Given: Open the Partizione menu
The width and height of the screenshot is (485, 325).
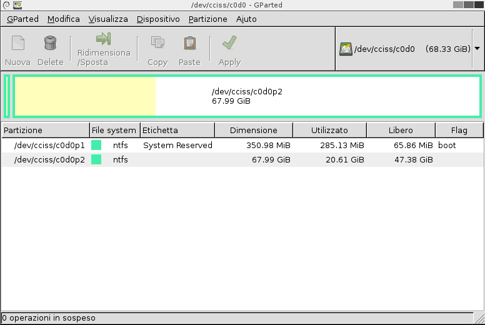Looking at the screenshot, I should [x=207, y=19].
